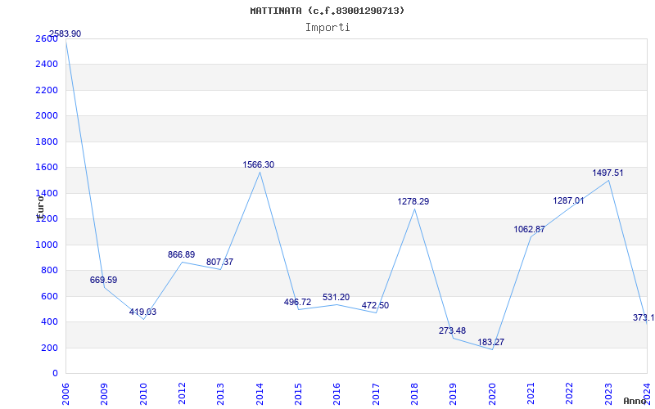Click the 2010 x-axis year label
655x409 pixels.
click(142, 394)
